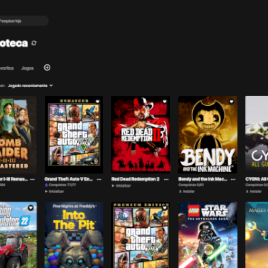This screenshot has width=268, height=268.
Task: Open the Tomb Raider I-III Remastered cover
Action: coord(18,135)
